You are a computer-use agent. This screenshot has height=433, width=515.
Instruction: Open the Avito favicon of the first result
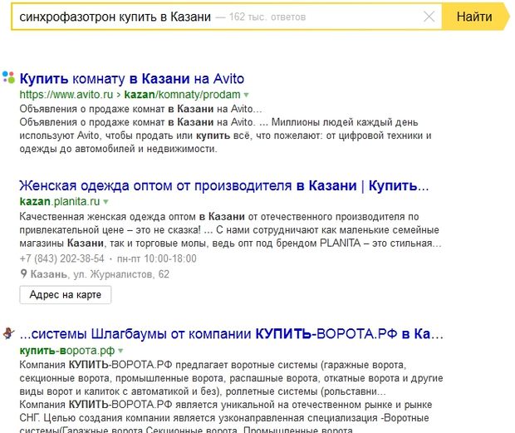pos(8,77)
